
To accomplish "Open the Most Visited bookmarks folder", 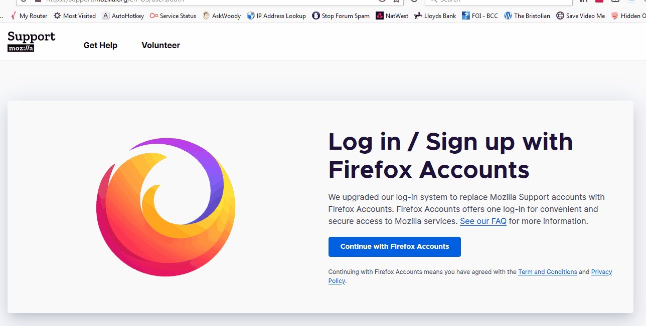I will tap(75, 16).
